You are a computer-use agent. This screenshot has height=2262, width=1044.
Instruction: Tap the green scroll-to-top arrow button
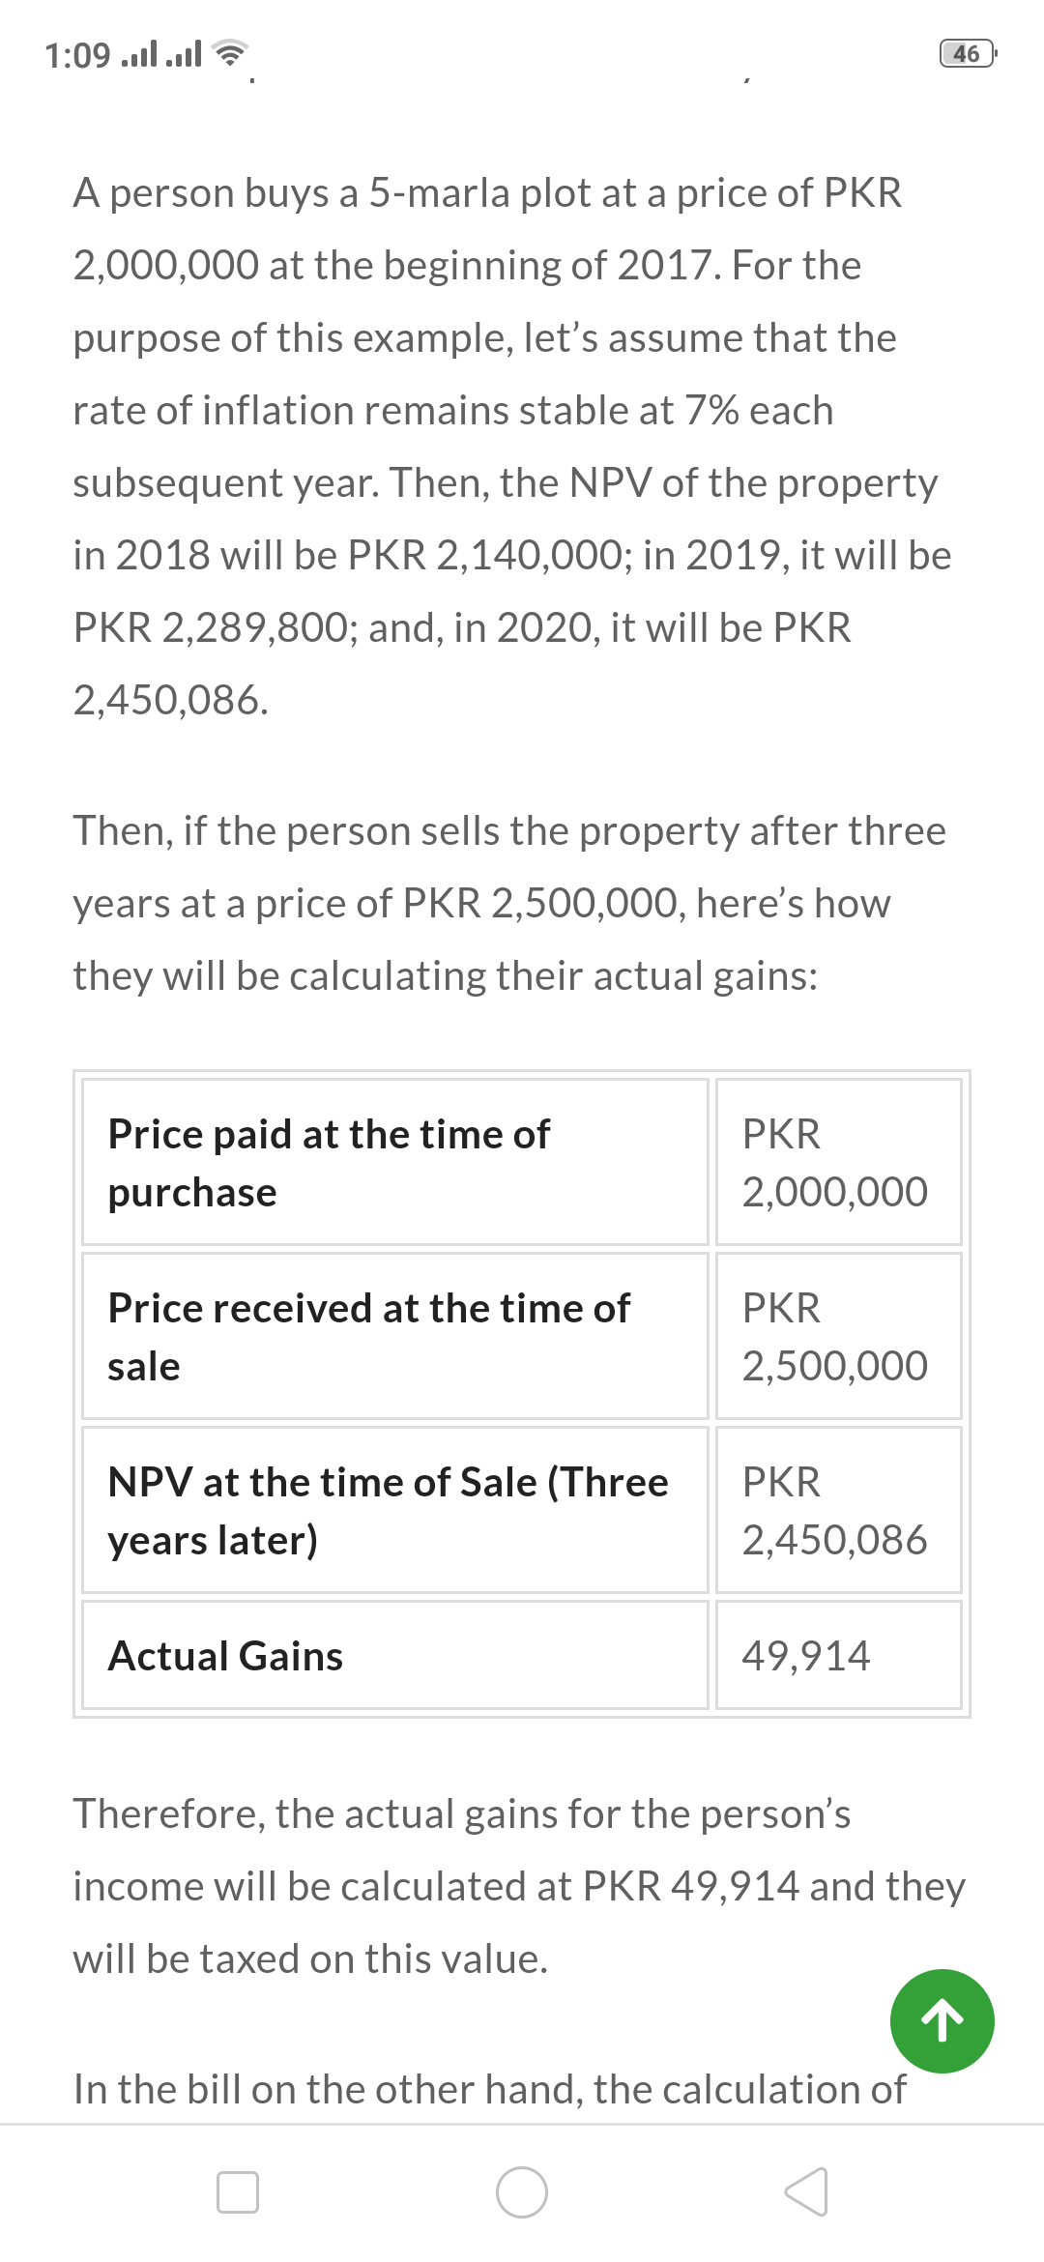pos(942,2020)
